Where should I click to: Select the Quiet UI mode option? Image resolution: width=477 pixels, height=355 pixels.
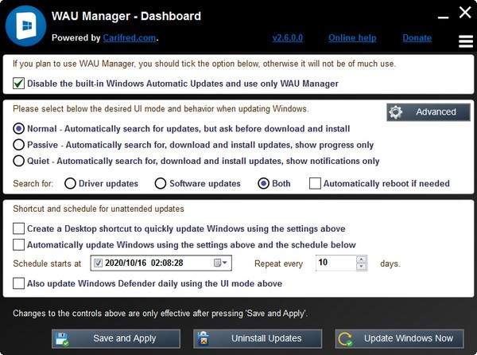(x=19, y=160)
